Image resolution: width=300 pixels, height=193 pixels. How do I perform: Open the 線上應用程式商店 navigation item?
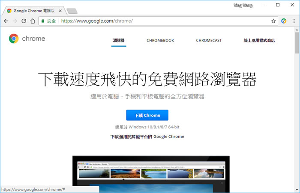259,41
